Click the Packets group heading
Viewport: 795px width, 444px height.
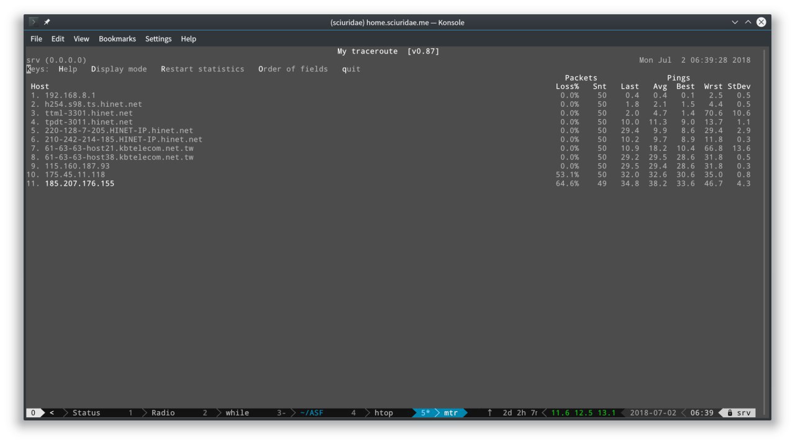[581, 78]
